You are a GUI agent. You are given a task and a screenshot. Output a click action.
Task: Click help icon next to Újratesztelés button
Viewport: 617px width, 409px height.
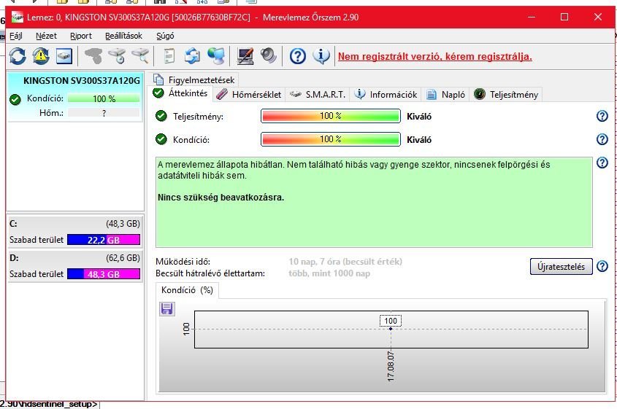(602, 266)
